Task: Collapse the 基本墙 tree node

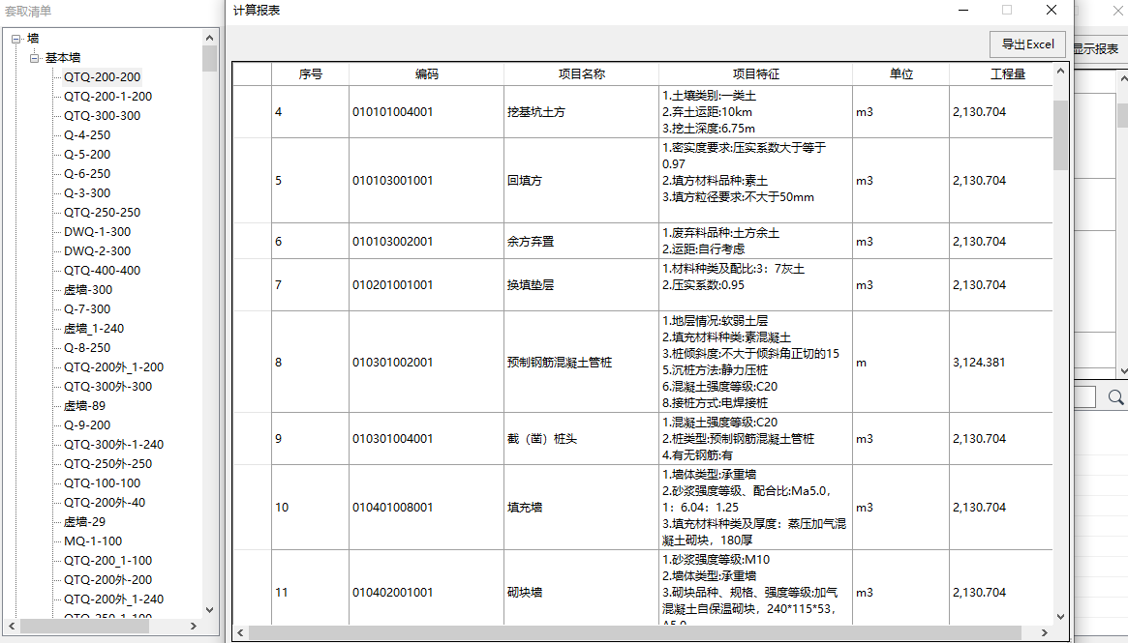Action: click(x=34, y=58)
